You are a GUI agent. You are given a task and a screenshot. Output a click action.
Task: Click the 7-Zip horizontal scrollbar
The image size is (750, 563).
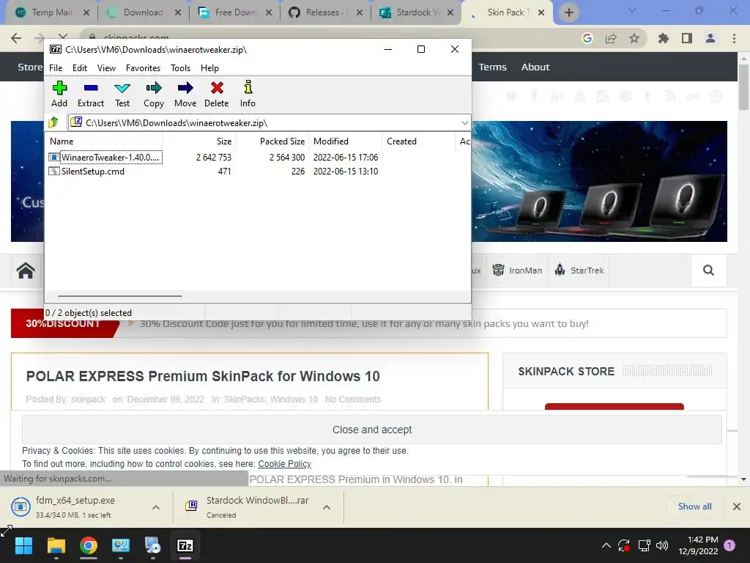click(119, 296)
